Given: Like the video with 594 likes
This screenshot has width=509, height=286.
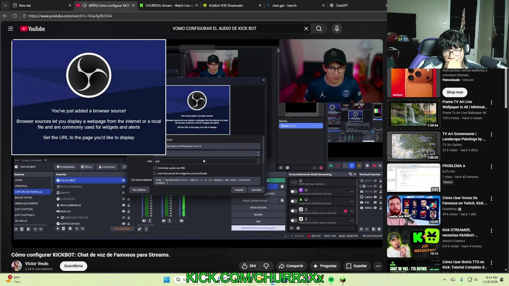Looking at the screenshot, I should [x=249, y=266].
